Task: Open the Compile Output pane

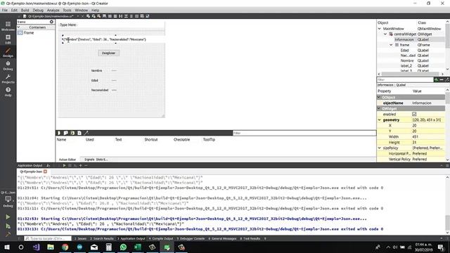Action: (161, 239)
